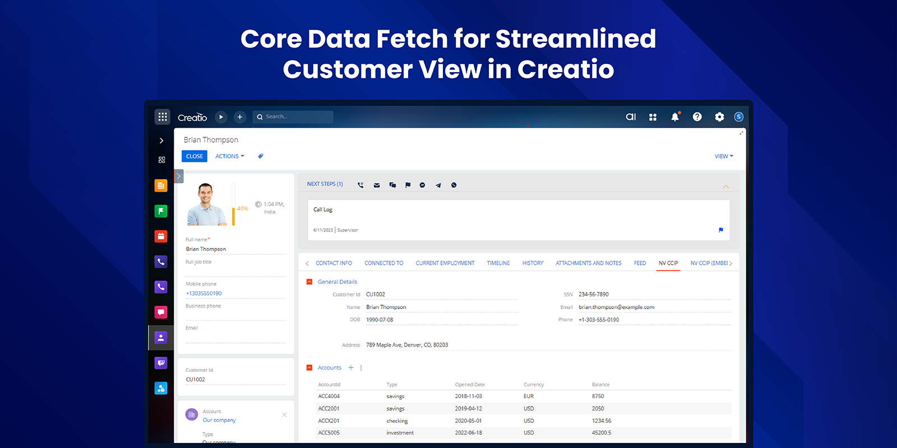The width and height of the screenshot is (897, 448).
Task: Open the lighter purple phone sidebar icon
Action: tap(161, 287)
